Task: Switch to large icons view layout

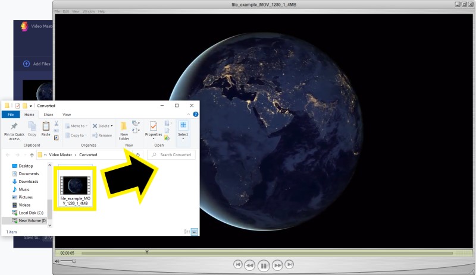Action: pos(195,232)
